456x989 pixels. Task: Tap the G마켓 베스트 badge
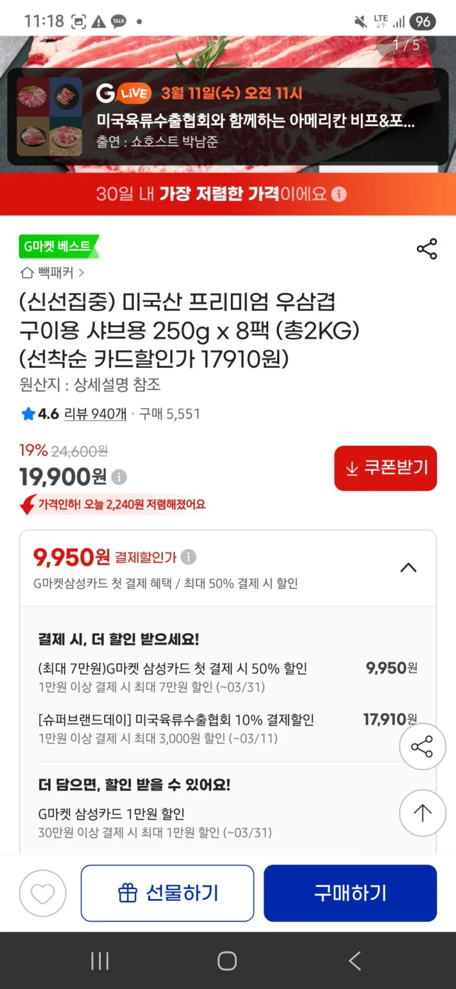tap(58, 247)
